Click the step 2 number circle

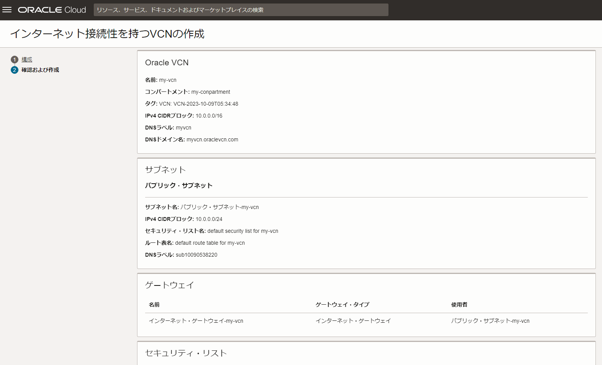(15, 70)
